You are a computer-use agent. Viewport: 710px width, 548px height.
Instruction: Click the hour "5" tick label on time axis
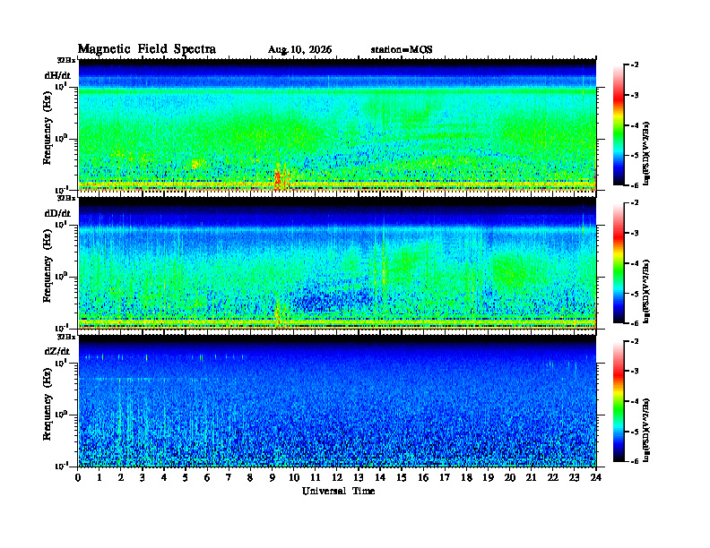click(186, 477)
